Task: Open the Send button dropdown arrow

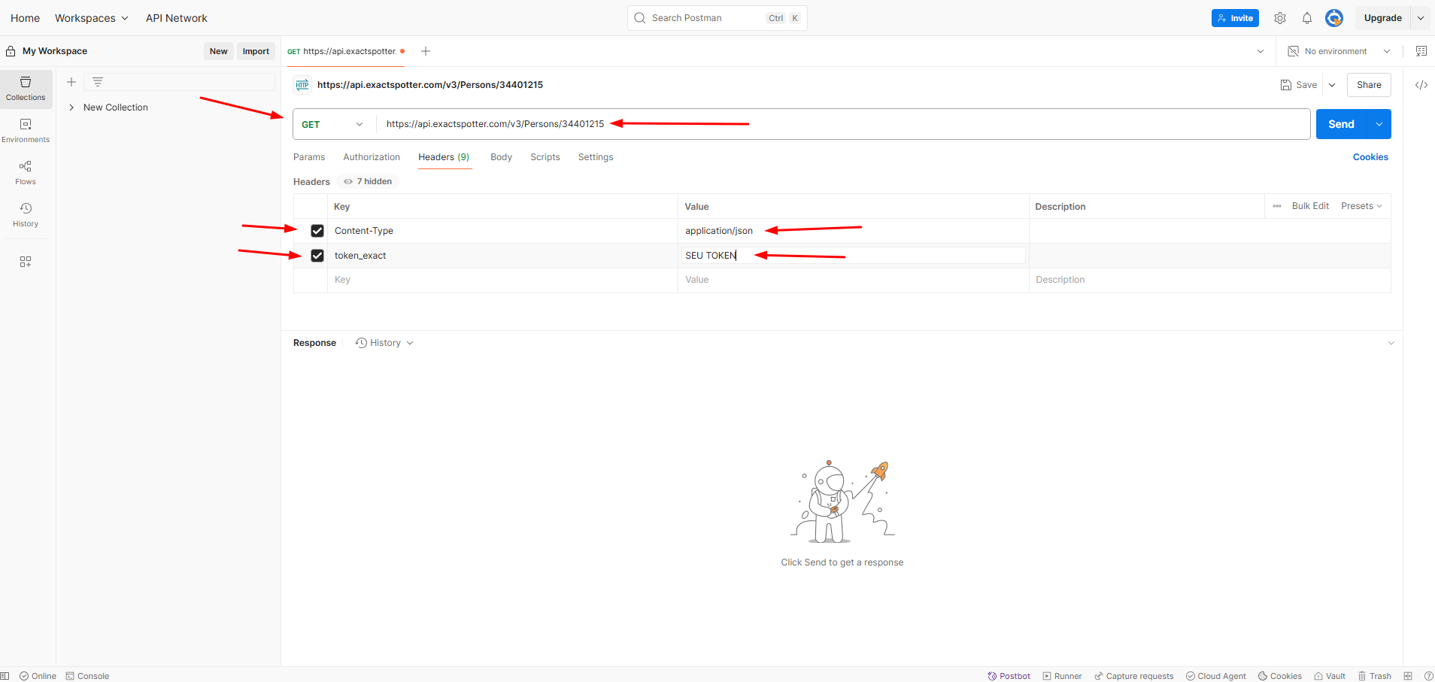Action: pos(1379,124)
